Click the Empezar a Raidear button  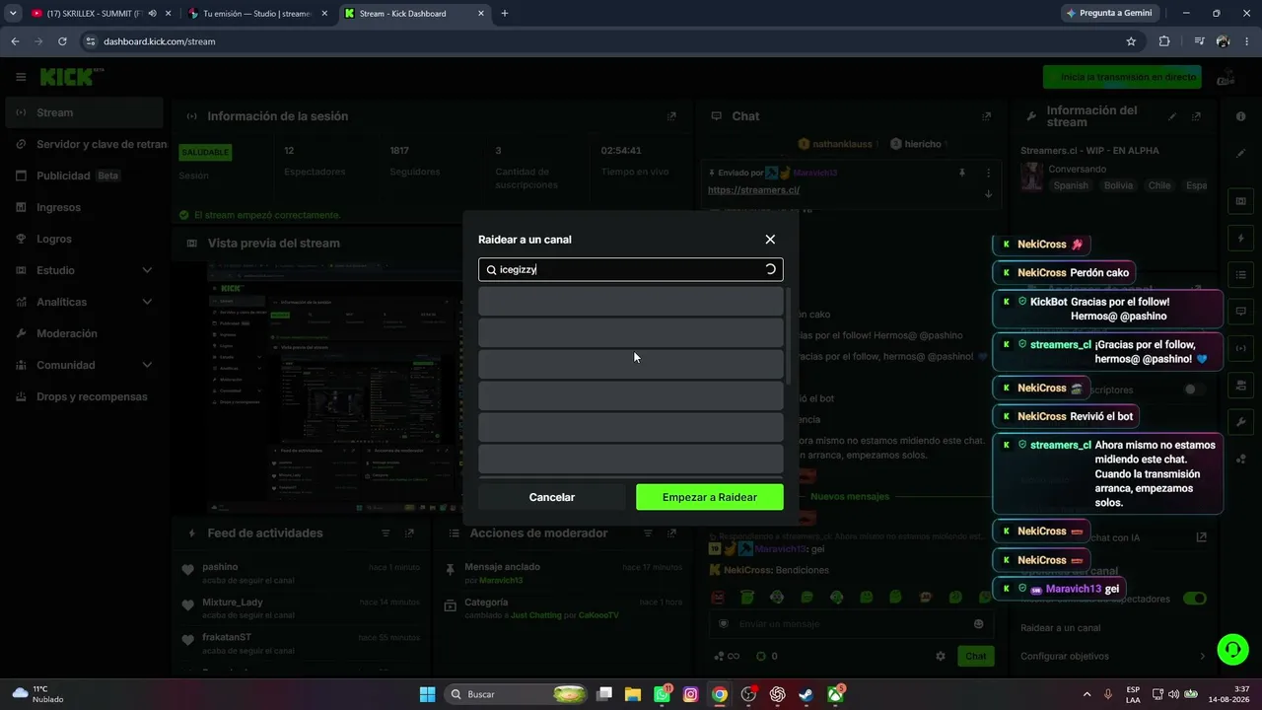[710, 497]
